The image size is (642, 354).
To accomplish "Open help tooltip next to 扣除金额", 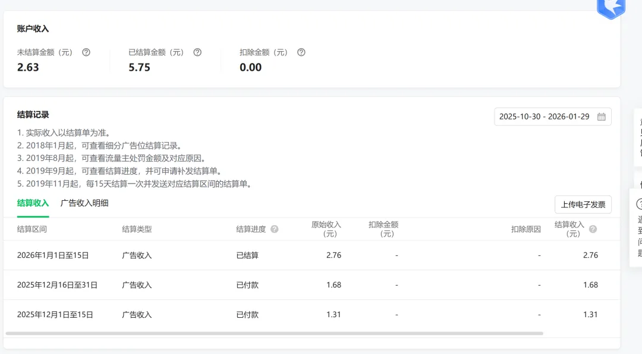I will click(x=301, y=52).
